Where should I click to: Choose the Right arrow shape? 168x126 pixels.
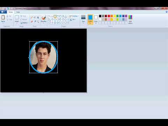pyautogui.click(x=60, y=20)
